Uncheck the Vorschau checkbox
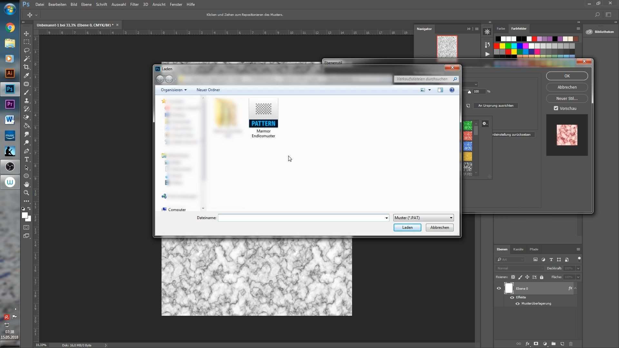The image size is (619, 348). [x=556, y=108]
